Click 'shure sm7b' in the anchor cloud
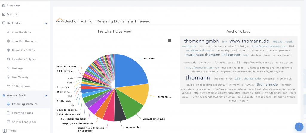Screen dimensions: 306x133 click(211, 72)
